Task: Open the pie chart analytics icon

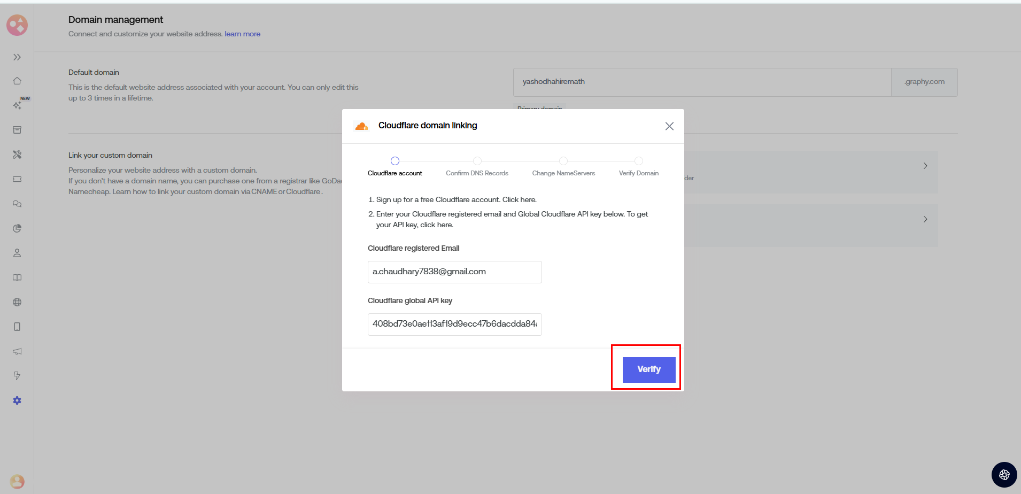Action: tap(17, 228)
